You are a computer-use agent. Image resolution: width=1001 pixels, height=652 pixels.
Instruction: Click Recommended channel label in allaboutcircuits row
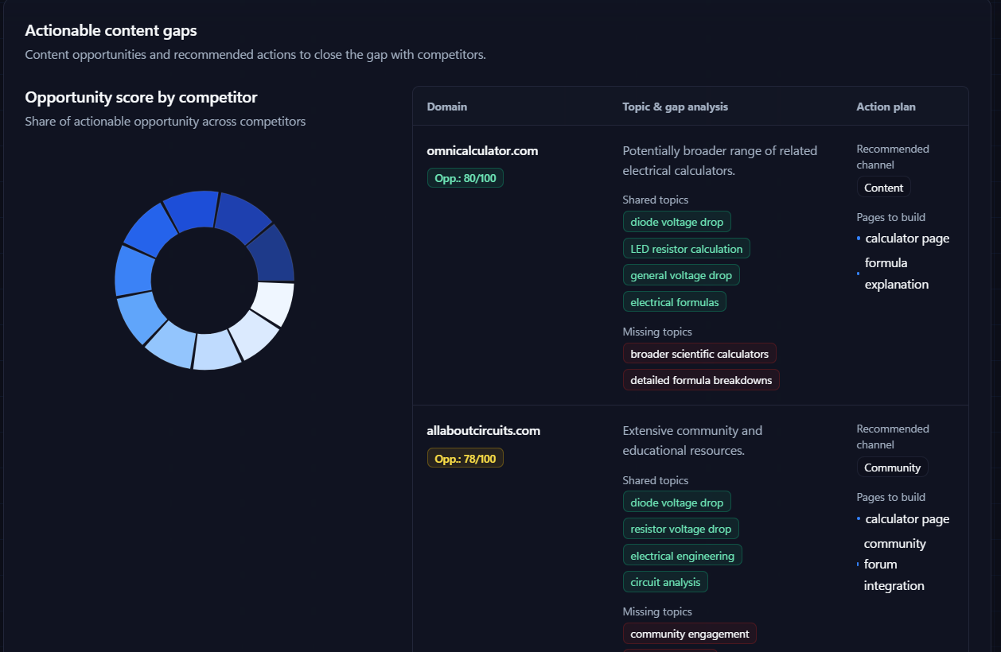(x=892, y=437)
